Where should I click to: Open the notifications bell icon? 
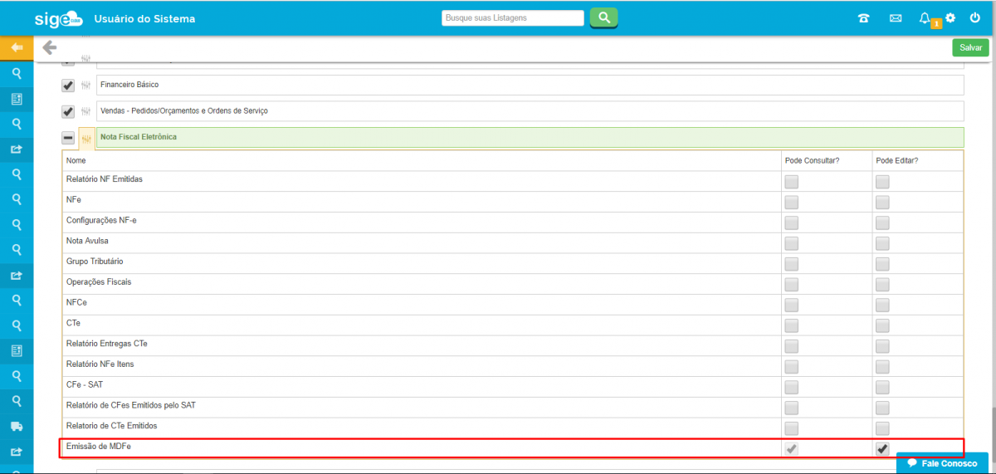pyautogui.click(x=925, y=17)
